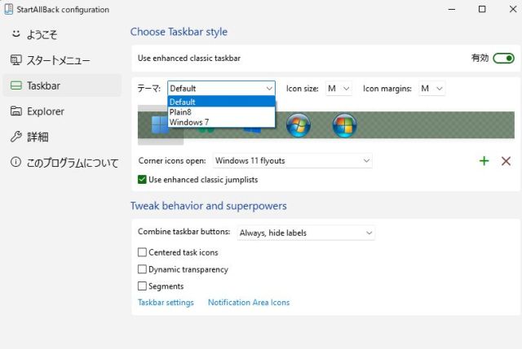Open the Corner icons open dropdown
The height and width of the screenshot is (349, 522).
pyautogui.click(x=293, y=161)
